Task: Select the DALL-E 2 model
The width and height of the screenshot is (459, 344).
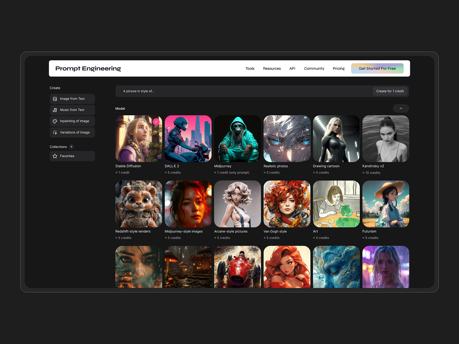Action: coord(188,138)
